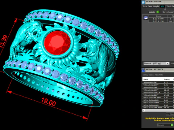
Task: Click the green Update arrow icon
Action: pyautogui.click(x=158, y=12)
